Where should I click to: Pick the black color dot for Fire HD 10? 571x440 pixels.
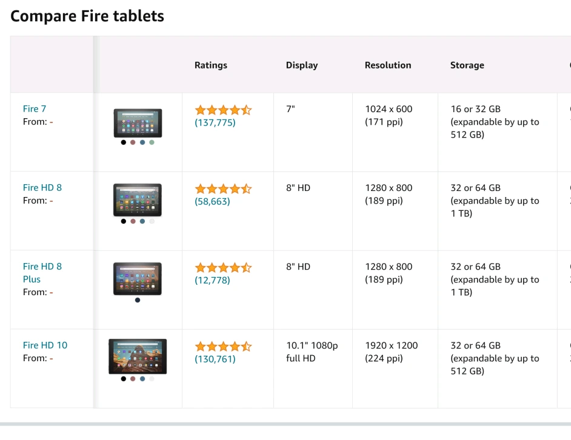point(124,379)
